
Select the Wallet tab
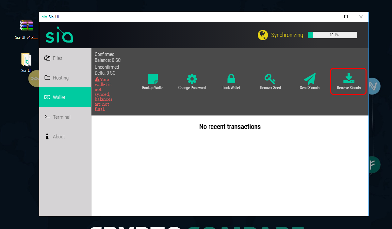click(65, 97)
